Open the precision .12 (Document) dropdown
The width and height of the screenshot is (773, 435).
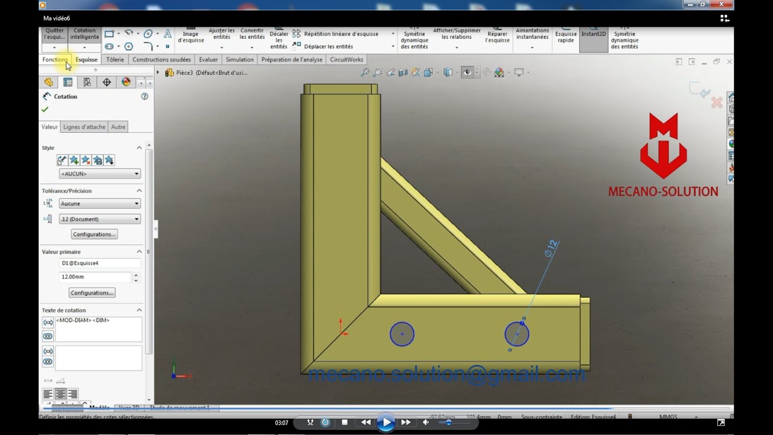coord(100,219)
